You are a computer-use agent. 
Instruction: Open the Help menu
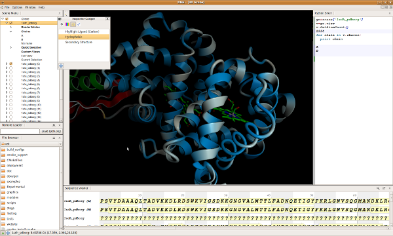42,7
